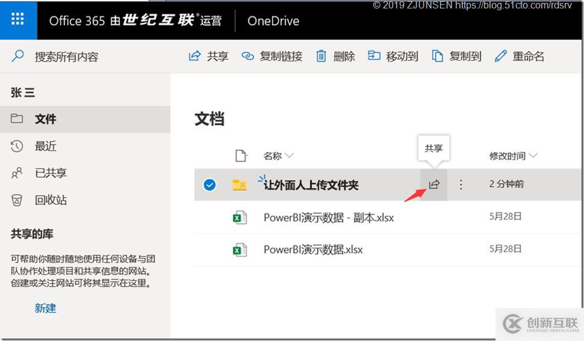Click the 共享的库 heading
The image size is (584, 341).
point(32,234)
